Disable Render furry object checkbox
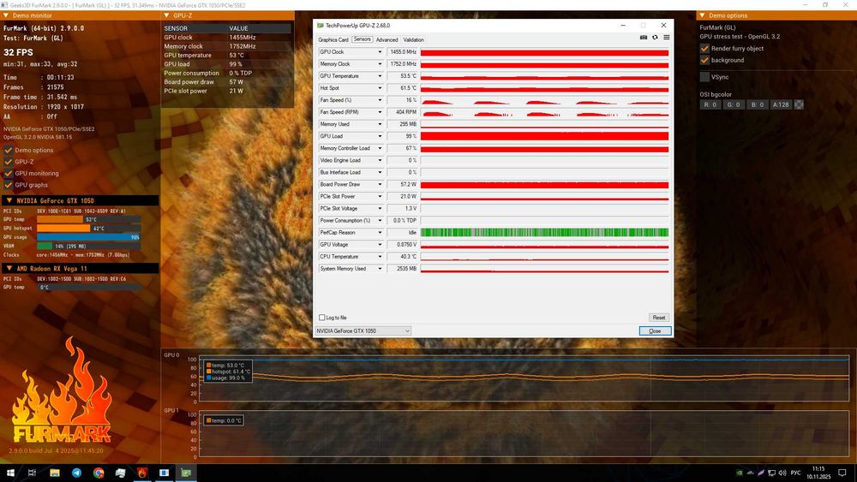 pos(704,48)
